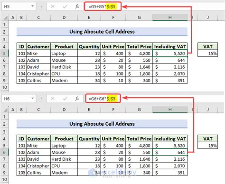Click the 'Including VAT' header in the upper sheet
225x184 pixels.
tap(170, 46)
